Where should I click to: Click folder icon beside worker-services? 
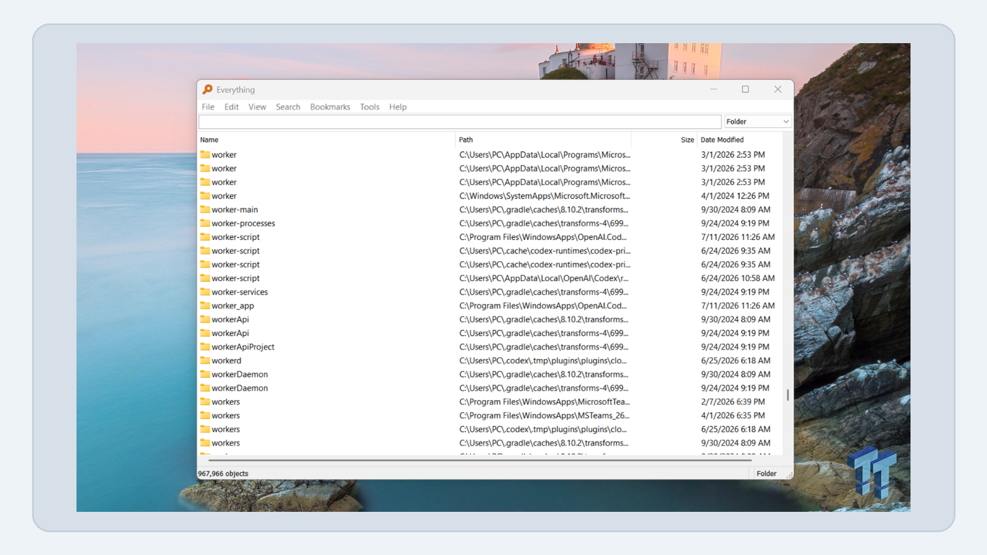click(205, 292)
